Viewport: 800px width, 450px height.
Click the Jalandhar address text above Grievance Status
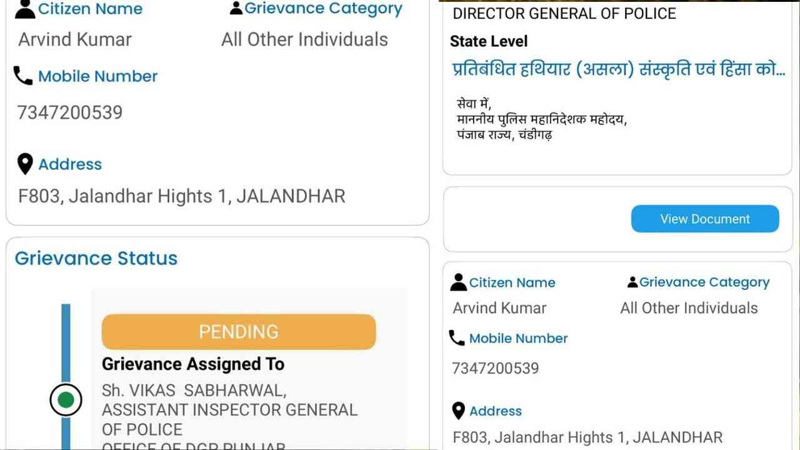[182, 196]
